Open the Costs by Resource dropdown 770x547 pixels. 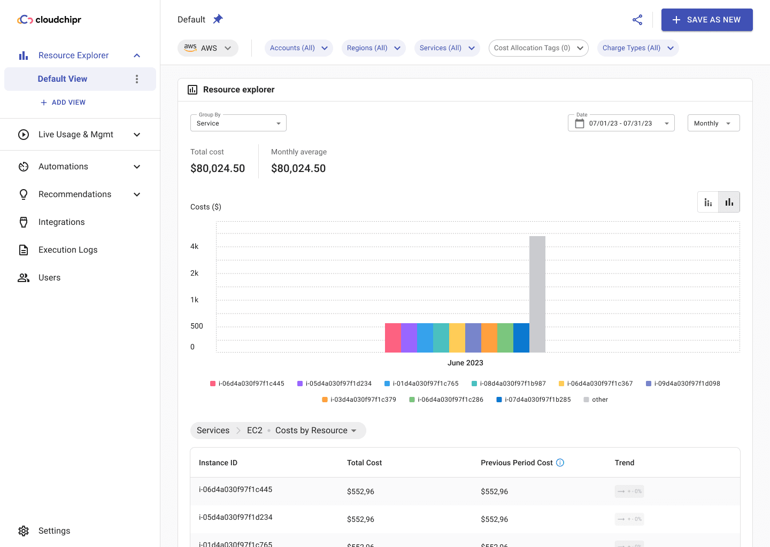tap(316, 431)
